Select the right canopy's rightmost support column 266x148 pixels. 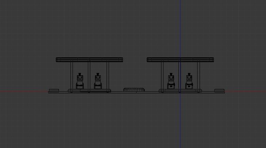click(199, 77)
